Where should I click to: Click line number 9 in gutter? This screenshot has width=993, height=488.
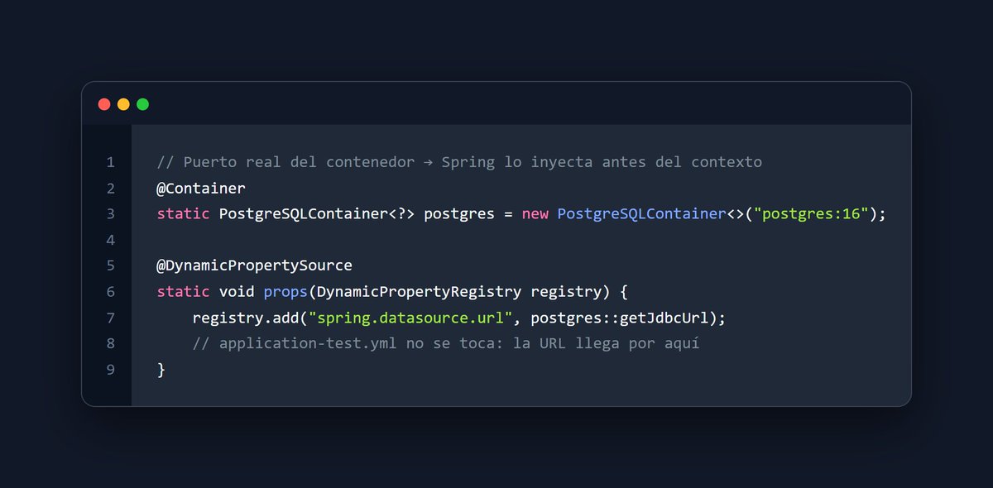click(111, 369)
